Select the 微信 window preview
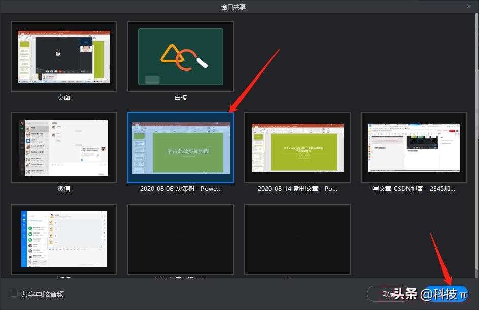The image size is (479, 310). pyautogui.click(x=64, y=147)
